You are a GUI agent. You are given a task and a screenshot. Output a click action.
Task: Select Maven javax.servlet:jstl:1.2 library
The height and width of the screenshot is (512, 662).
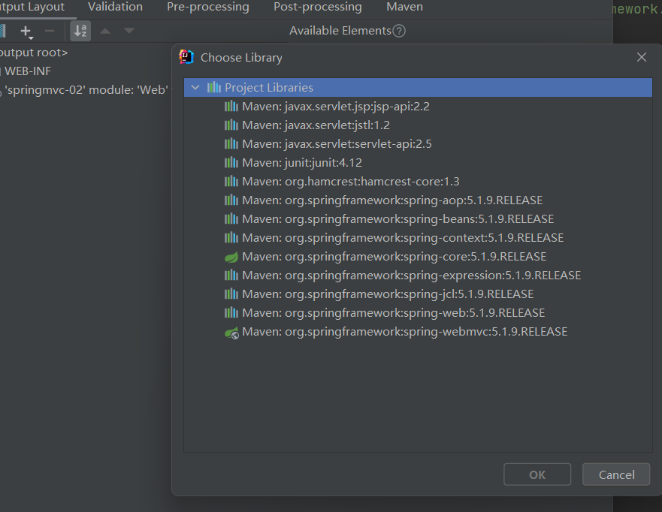[x=316, y=125]
